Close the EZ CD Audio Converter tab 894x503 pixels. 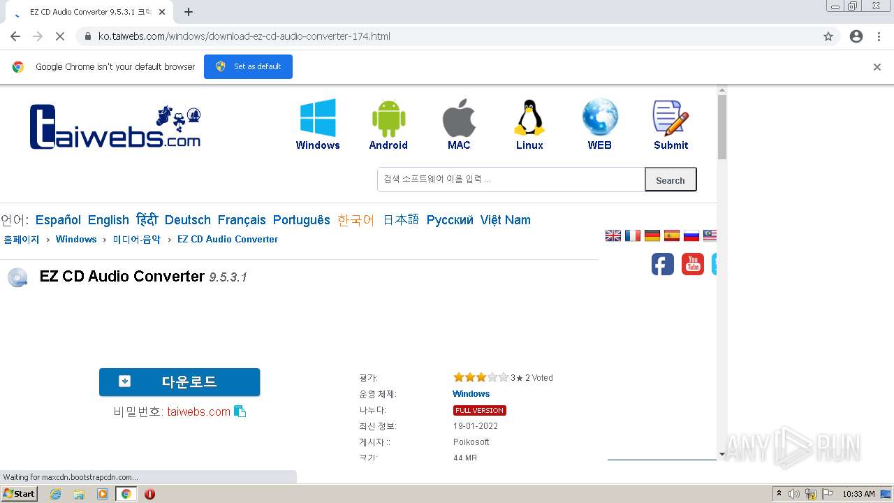click(162, 12)
